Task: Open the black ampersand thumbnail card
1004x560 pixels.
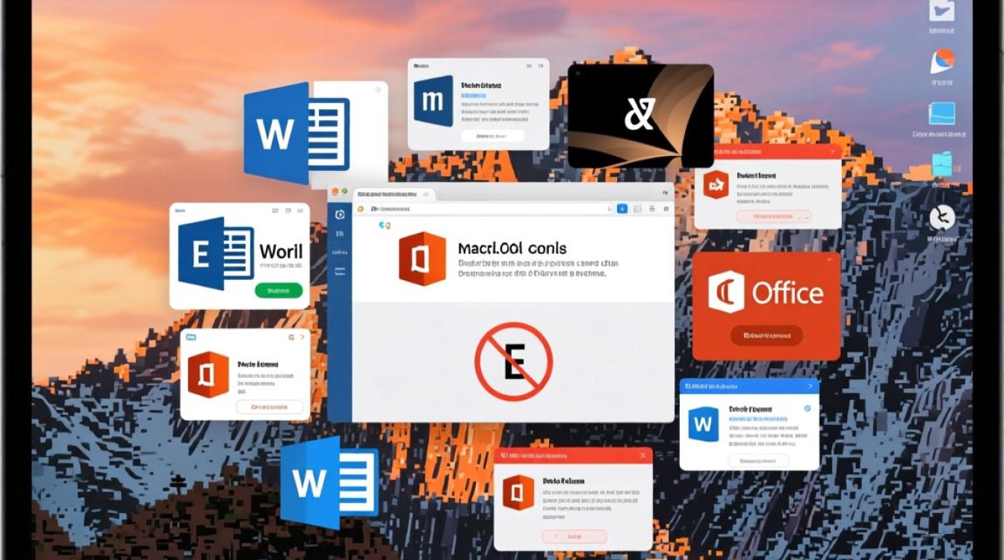Action: point(640,116)
